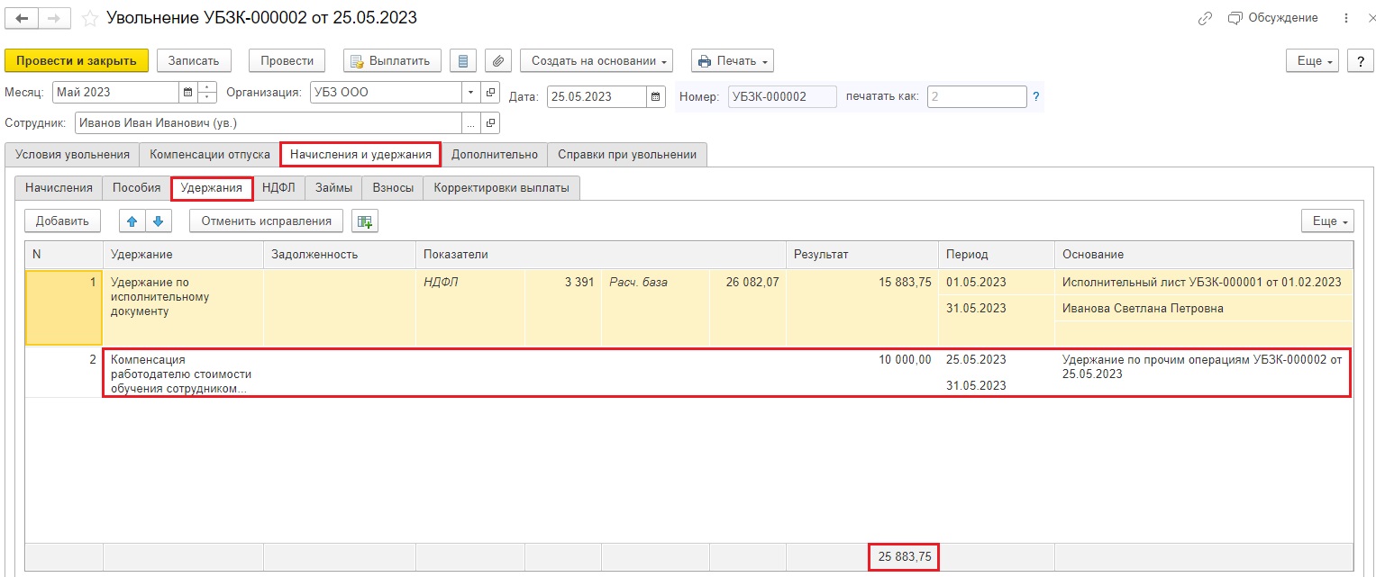The image size is (1376, 577).
Task: Move row up with blue up arrow
Action: (132, 221)
